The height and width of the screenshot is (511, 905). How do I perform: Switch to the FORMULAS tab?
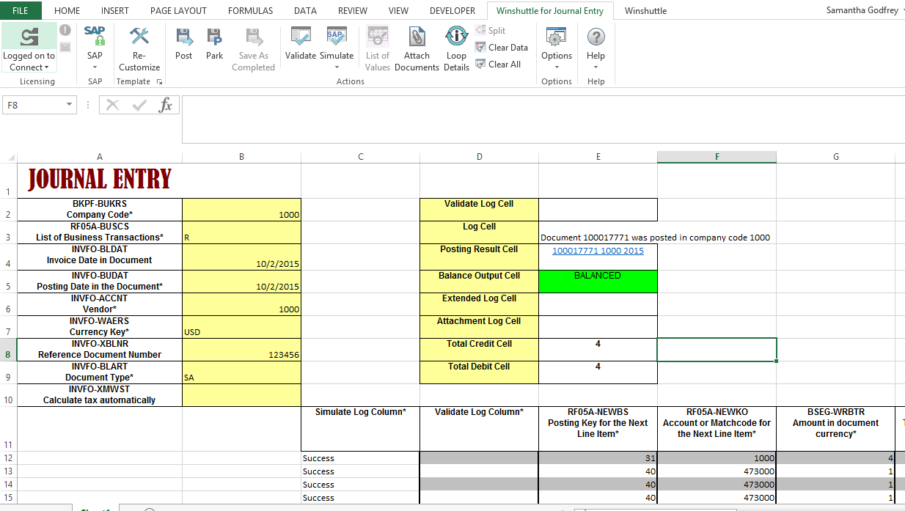tap(250, 10)
